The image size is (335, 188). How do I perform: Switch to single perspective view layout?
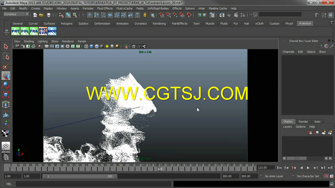pos(6,146)
